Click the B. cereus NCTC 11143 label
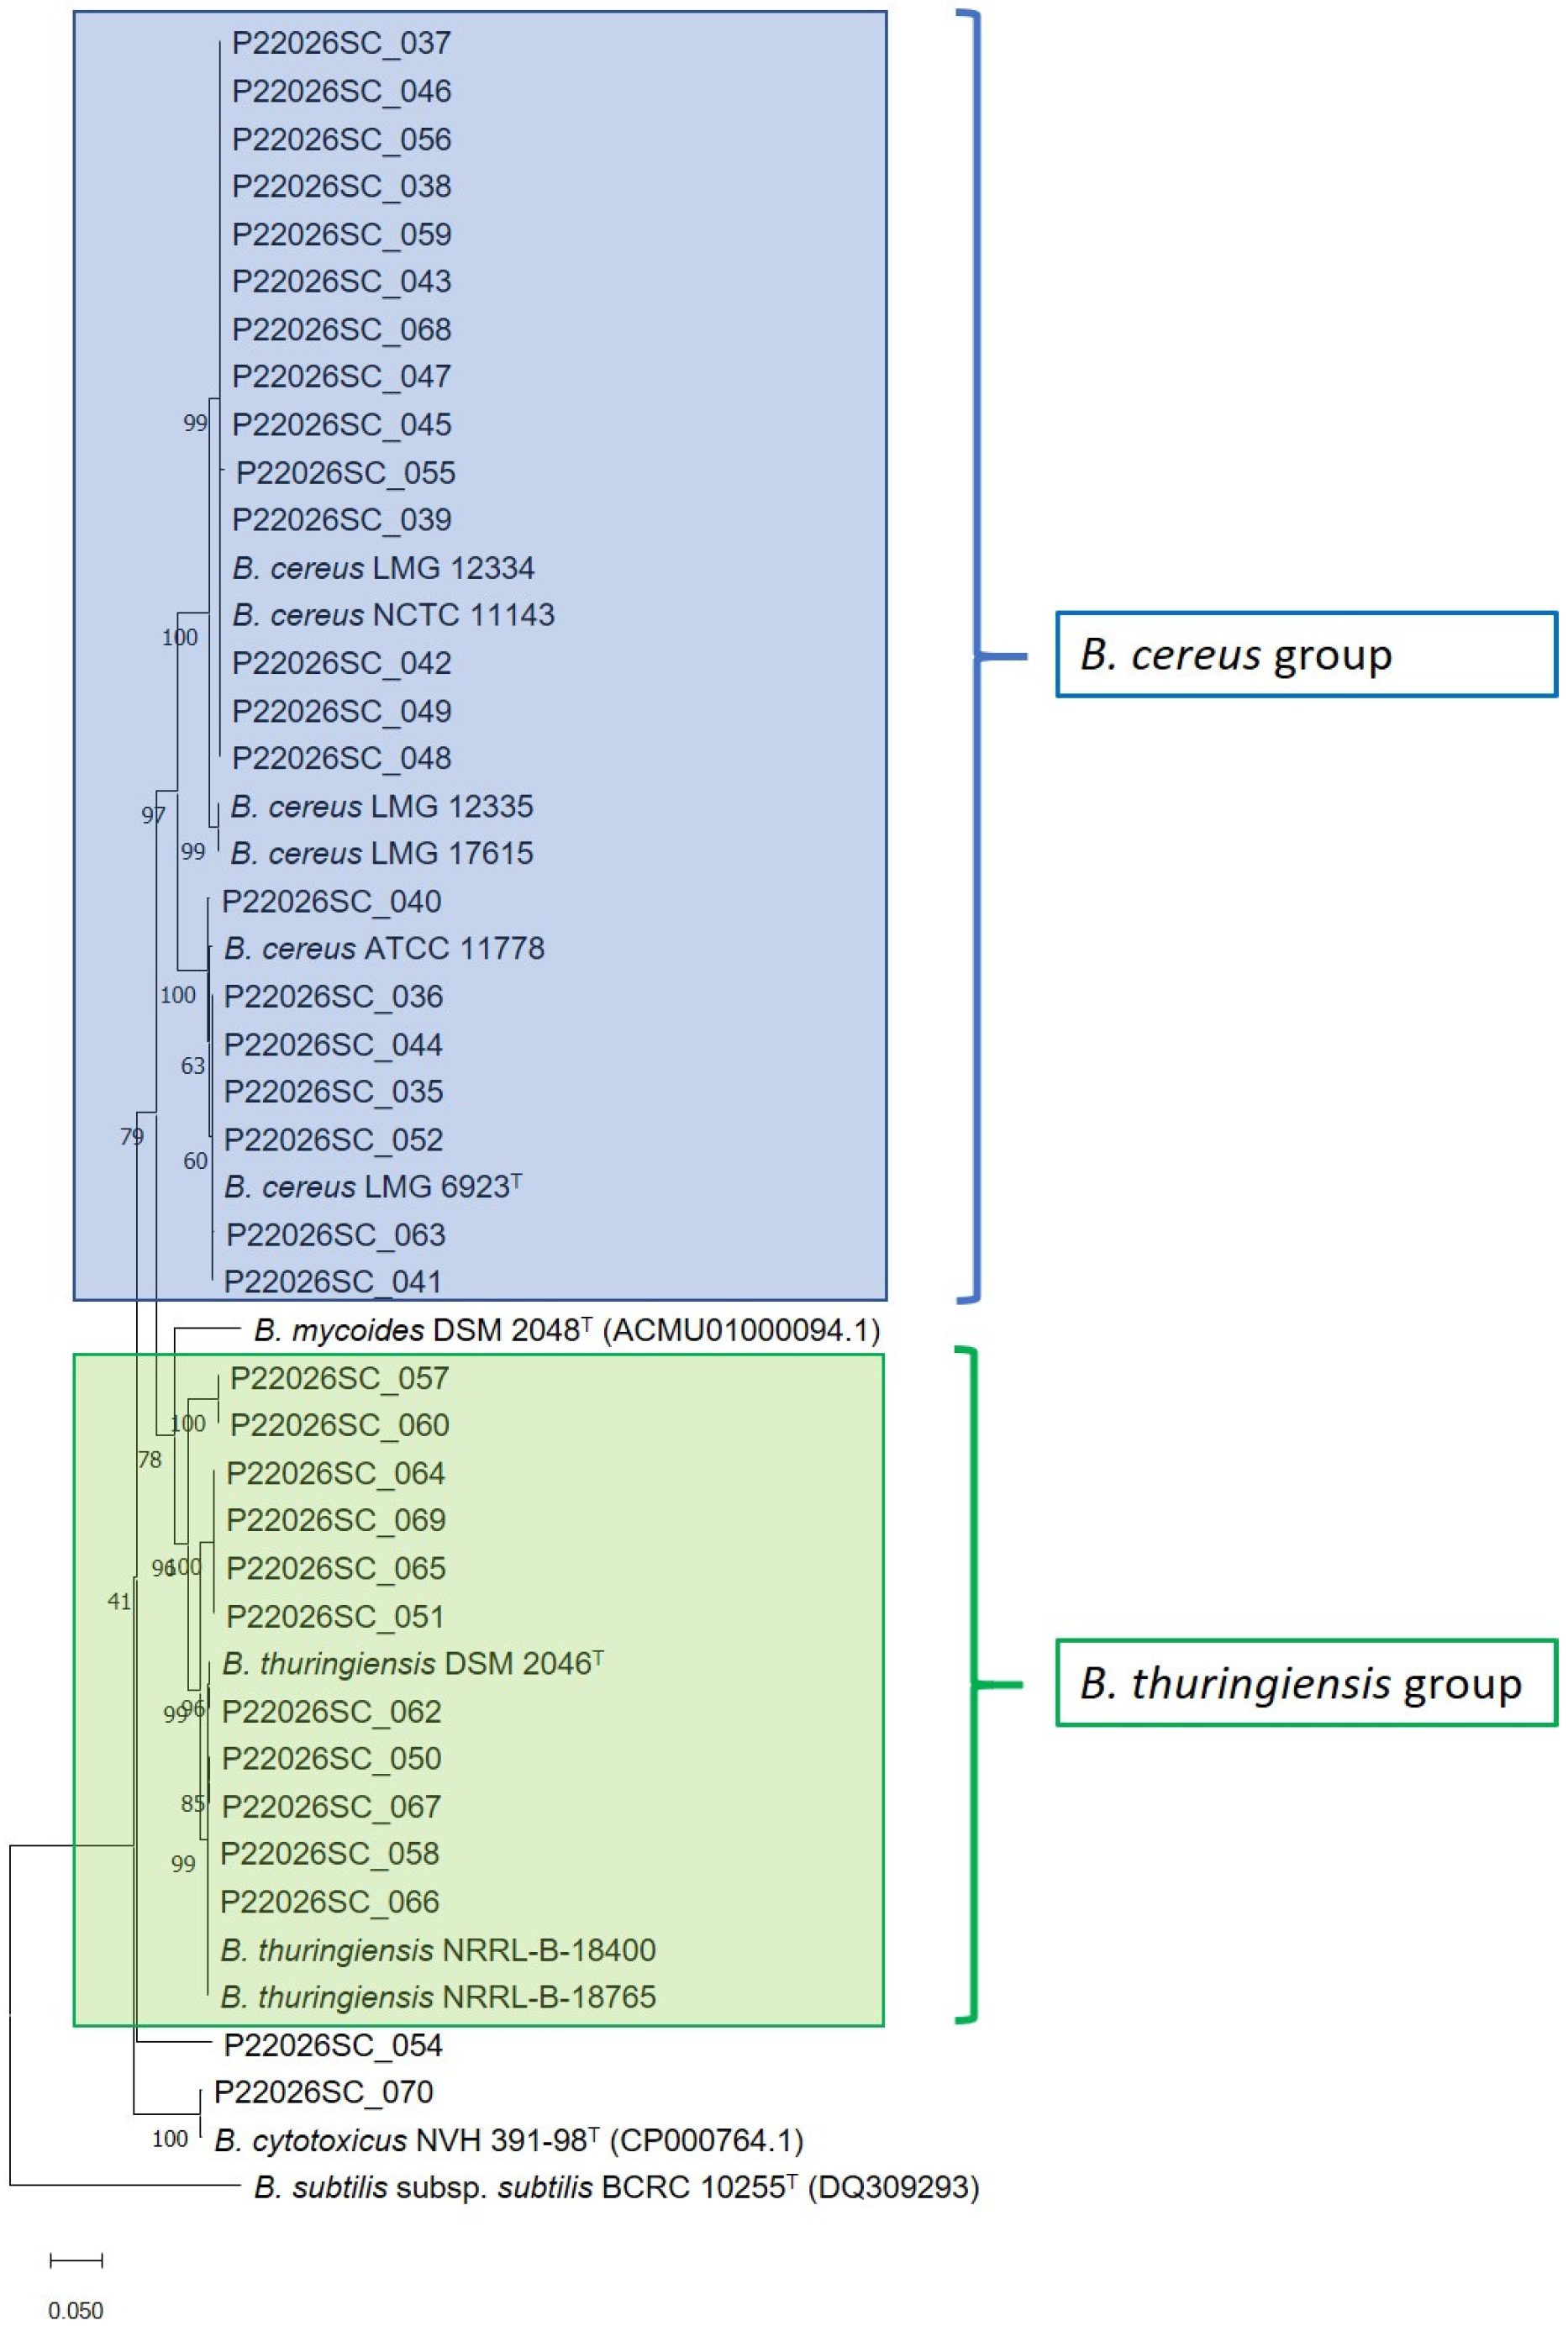This screenshot has width=1568, height=2326. 393,615
